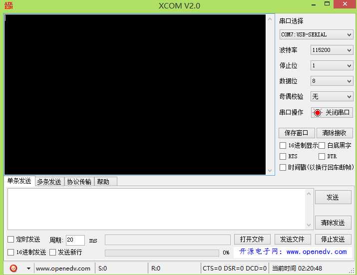Click the 清除发送 button
Screen dimensions: 357x275
[x=333, y=223]
